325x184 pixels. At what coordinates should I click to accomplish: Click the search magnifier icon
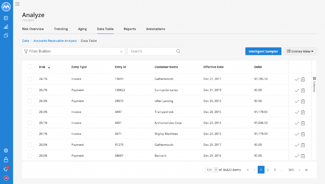178,51
